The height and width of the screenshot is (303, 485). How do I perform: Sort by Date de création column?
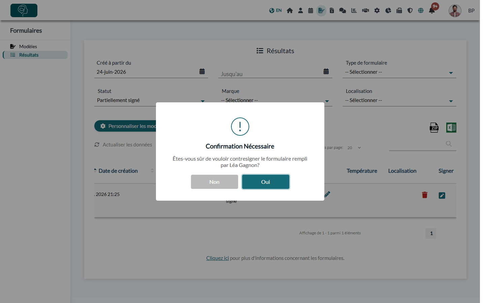coord(118,171)
